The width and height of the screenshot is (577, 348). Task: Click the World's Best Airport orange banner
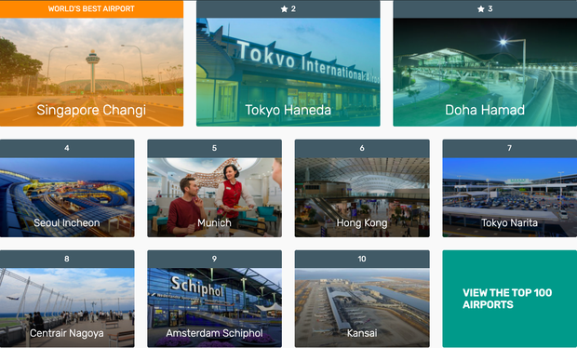91,8
